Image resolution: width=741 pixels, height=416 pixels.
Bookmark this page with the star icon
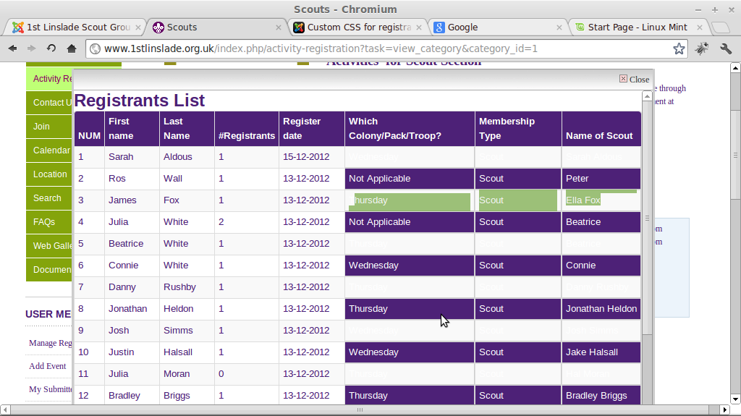pyautogui.click(x=679, y=48)
